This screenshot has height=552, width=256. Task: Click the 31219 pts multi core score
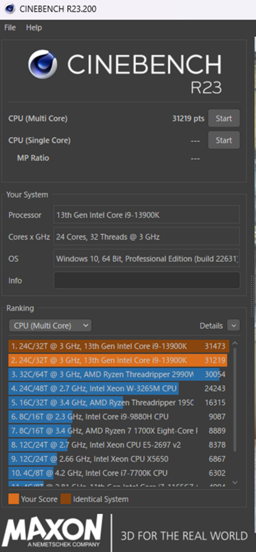pyautogui.click(x=188, y=118)
